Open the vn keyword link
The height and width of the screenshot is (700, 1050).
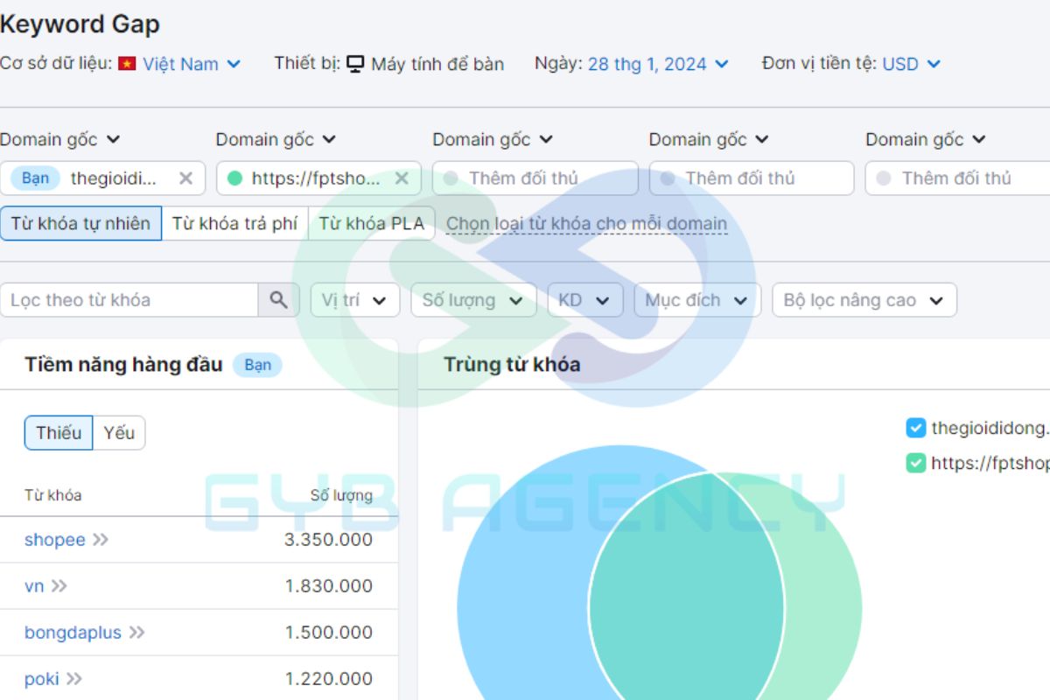[34, 586]
